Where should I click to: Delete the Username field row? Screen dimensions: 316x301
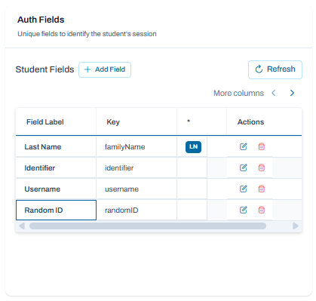[x=262, y=189]
